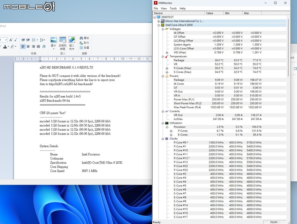Click the text color 'A' icon in WordPad
Screen dimensions: 297x224
(x=5, y=46)
